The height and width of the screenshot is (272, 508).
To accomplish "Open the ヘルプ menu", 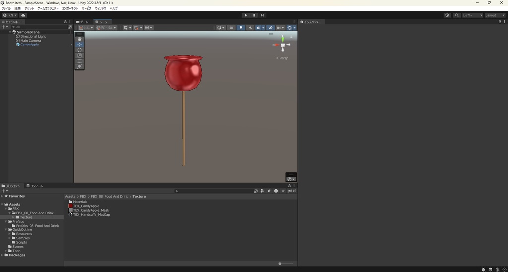I will pyautogui.click(x=114, y=9).
